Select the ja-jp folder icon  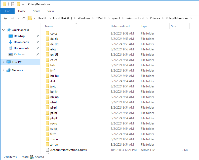click(47, 86)
